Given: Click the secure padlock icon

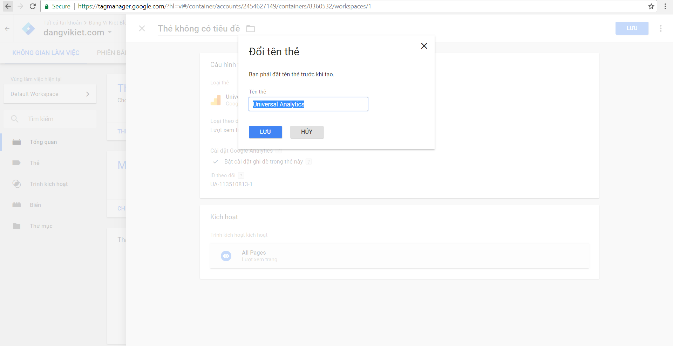Looking at the screenshot, I should coord(46,6).
